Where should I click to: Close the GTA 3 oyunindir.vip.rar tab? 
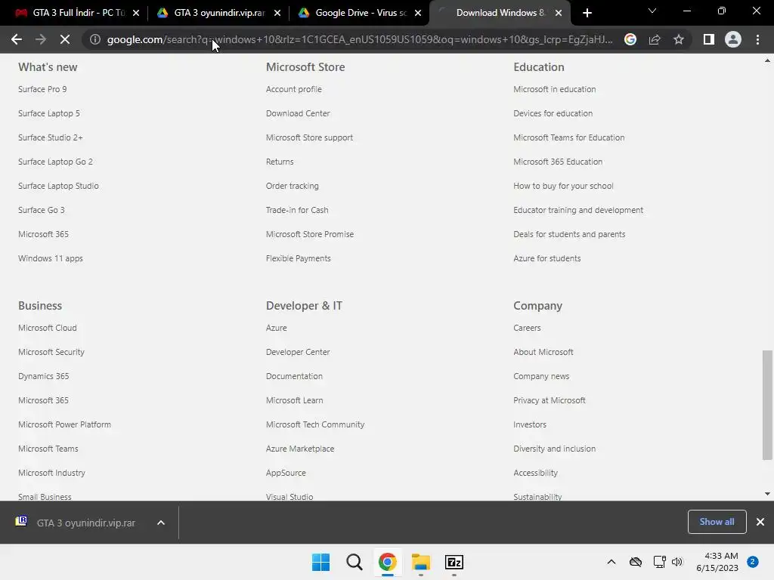point(277,13)
